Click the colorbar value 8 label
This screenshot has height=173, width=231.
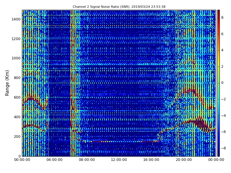click(x=222, y=18)
